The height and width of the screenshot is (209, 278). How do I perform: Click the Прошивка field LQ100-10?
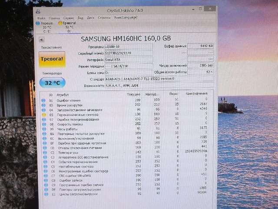[129, 47]
